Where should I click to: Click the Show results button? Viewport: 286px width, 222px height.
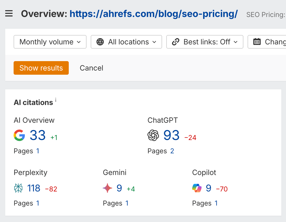[x=41, y=68]
